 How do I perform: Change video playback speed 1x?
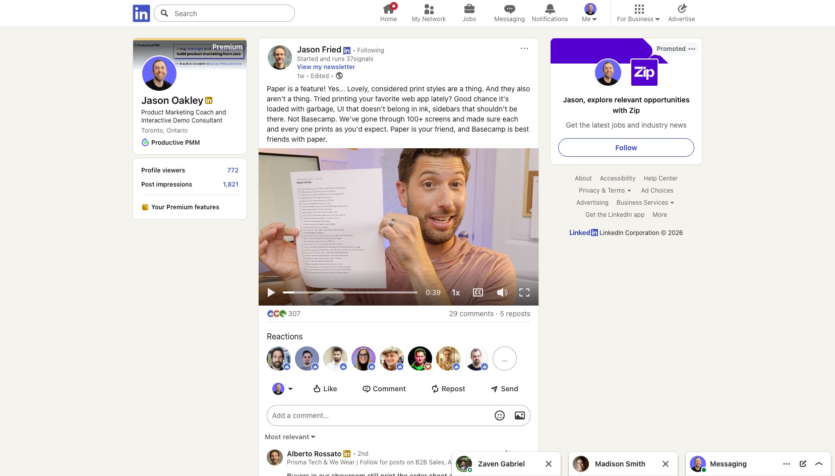(x=456, y=292)
